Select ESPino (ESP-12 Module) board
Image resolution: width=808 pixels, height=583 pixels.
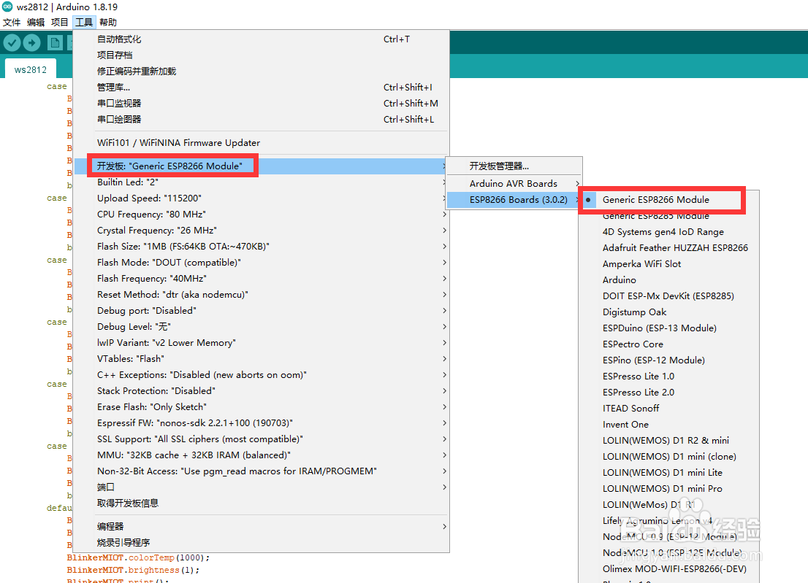point(669,360)
